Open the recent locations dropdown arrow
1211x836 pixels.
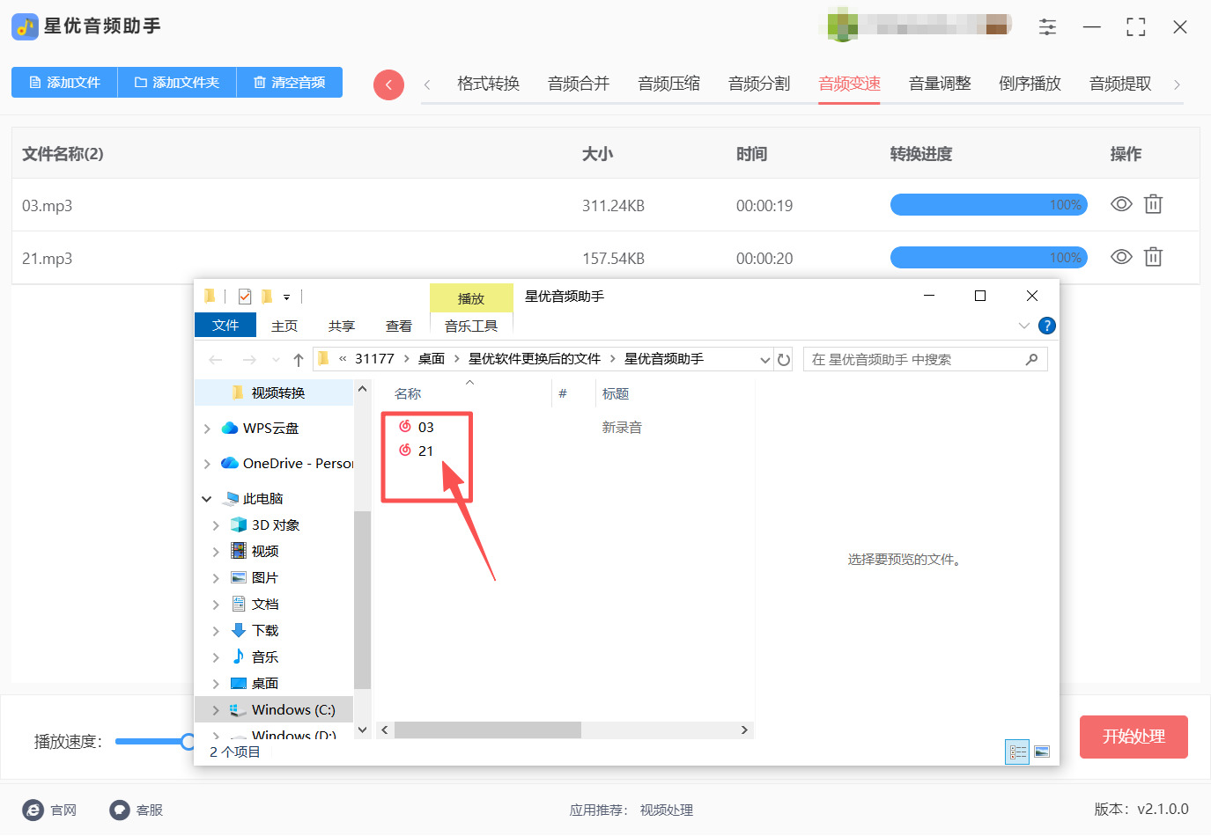pos(276,359)
